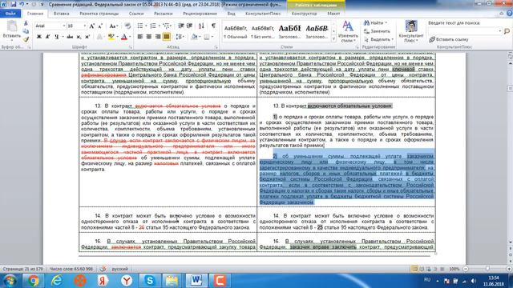Toggle underline (Ч) formatting

pyautogui.click(x=57, y=37)
